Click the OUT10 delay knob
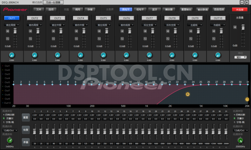Image resolution: width=251 pixels, height=150 pixels. [218, 55]
